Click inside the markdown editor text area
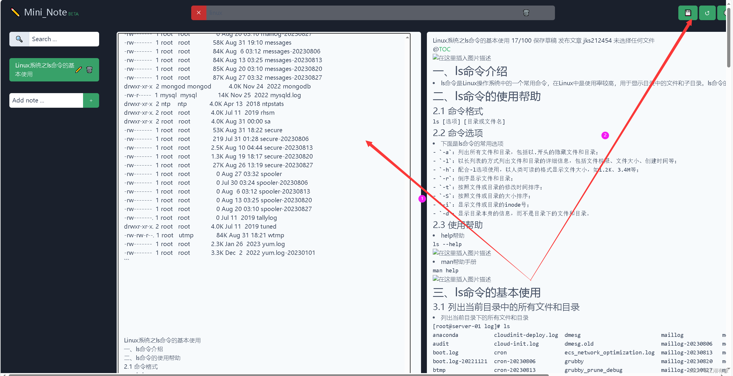 tap(263, 292)
